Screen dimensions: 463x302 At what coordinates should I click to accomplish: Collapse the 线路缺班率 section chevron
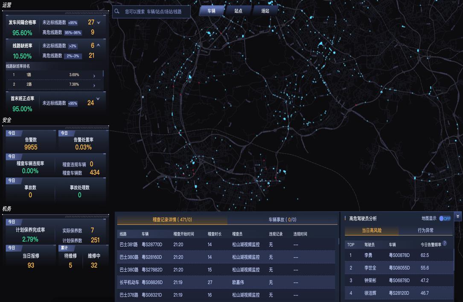[98, 45]
